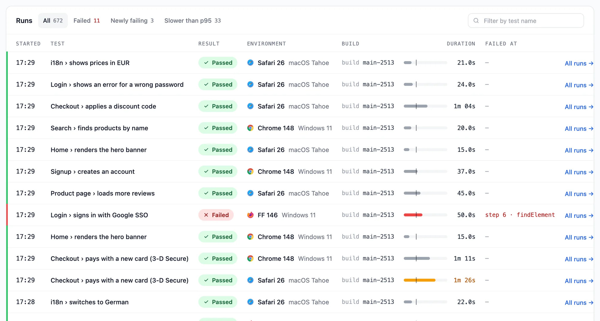Click the Failed badge on the Google SSO row
The image size is (600, 321).
[x=216, y=215]
